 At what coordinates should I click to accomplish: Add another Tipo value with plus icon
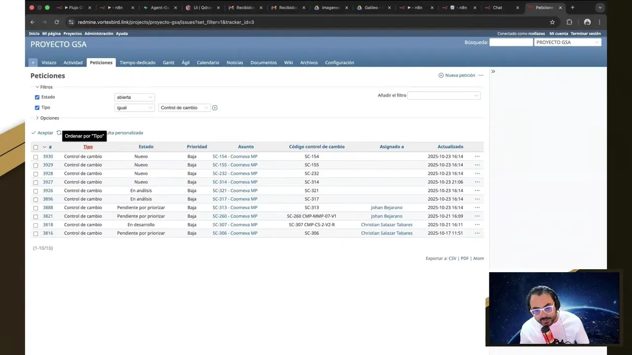point(215,107)
